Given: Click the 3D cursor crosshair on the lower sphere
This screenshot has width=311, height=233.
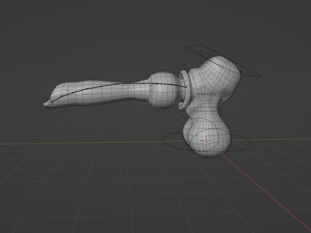Looking at the screenshot, I should tap(206, 140).
